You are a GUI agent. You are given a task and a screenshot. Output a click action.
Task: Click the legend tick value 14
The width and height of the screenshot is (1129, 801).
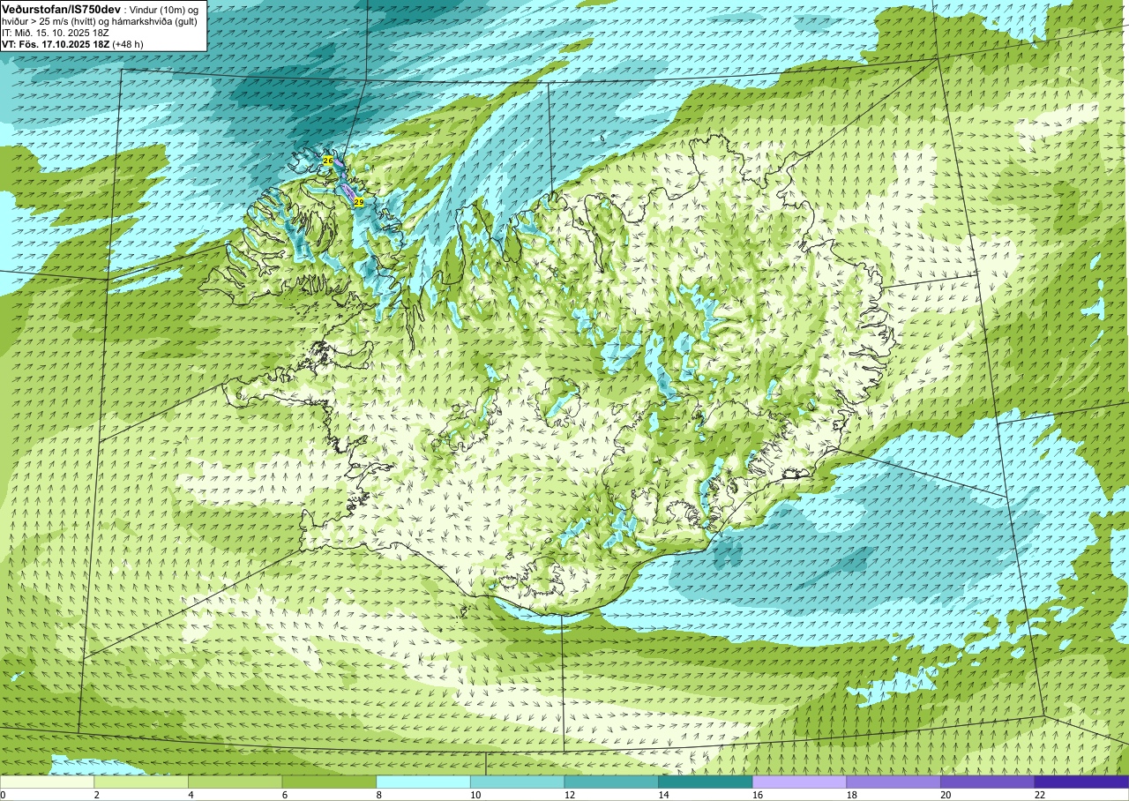[x=663, y=795]
